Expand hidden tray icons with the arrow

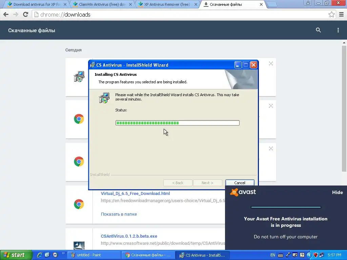(x=309, y=255)
